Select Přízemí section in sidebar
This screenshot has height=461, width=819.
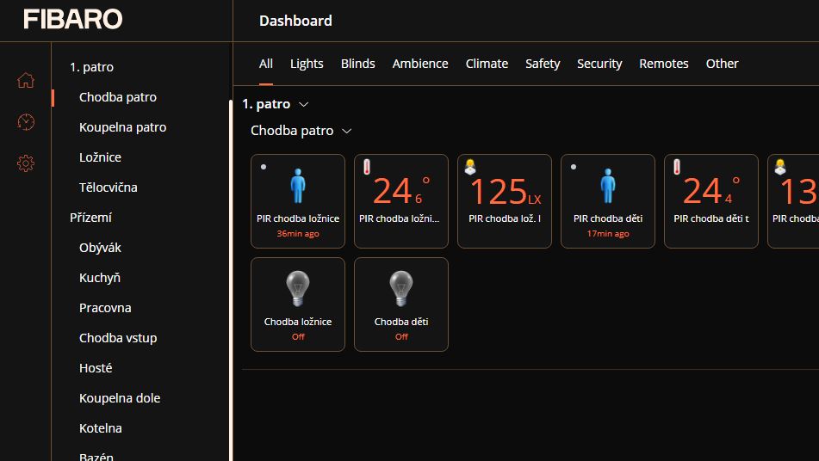pos(90,218)
